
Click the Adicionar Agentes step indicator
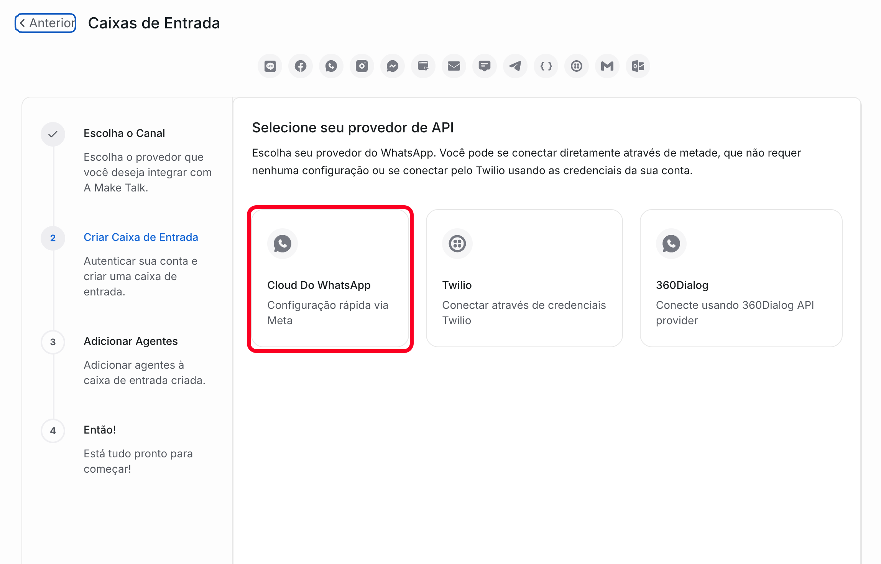pos(53,342)
